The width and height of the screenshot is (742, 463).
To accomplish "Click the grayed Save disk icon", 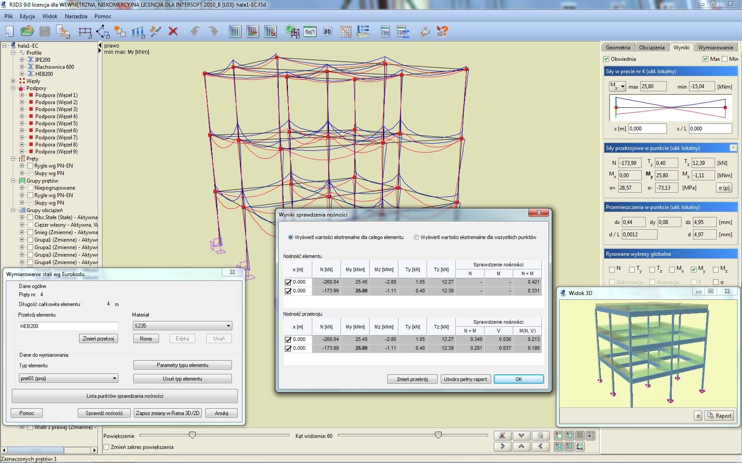I will pyautogui.click(x=45, y=31).
